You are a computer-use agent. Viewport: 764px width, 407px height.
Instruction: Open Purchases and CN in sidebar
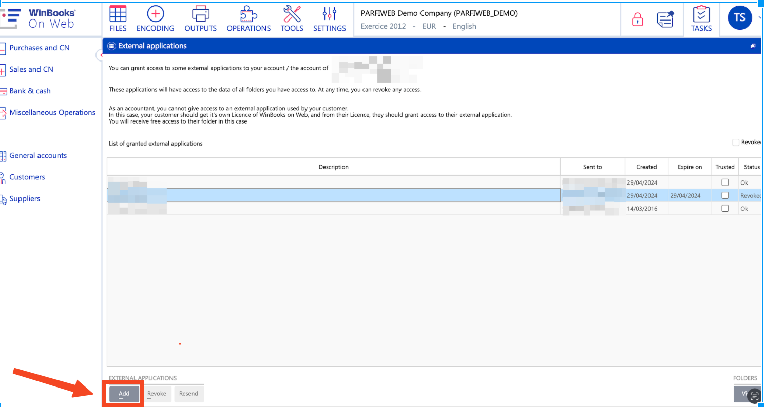click(x=39, y=48)
